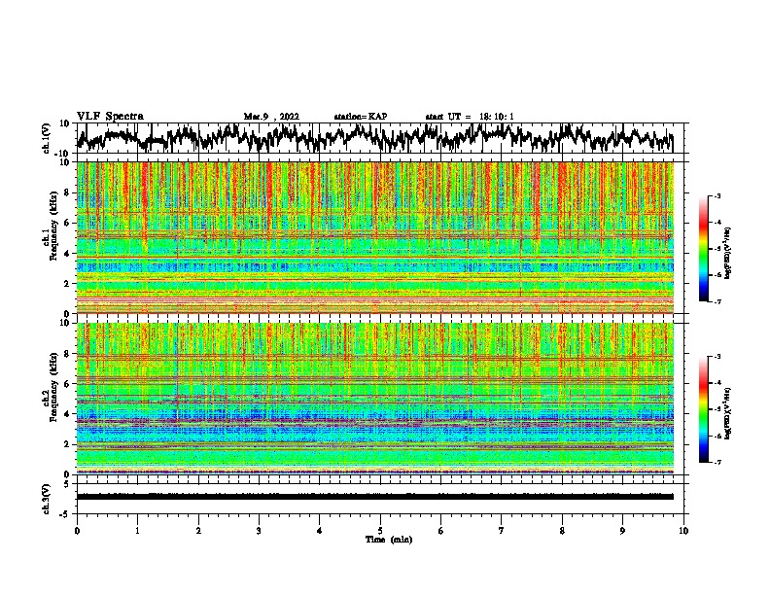The image size is (770, 595).
Task: Click the ch.2 frequency tick label "4"
Action: coord(68,414)
